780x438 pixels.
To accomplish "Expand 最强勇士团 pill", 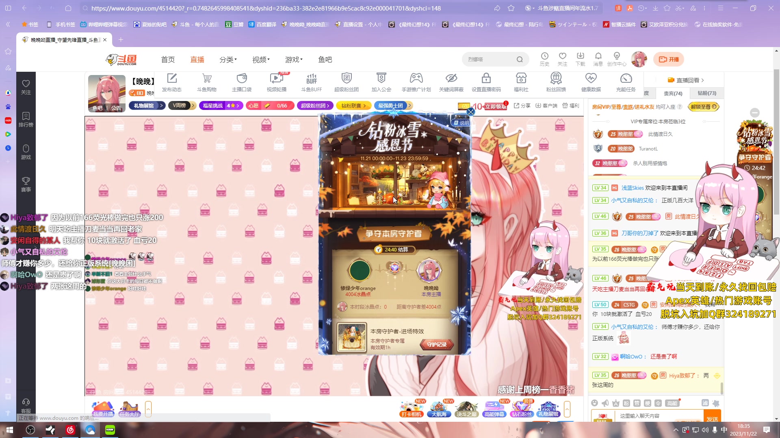I will click(x=393, y=105).
